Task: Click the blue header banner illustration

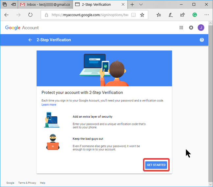Action: pos(104,68)
